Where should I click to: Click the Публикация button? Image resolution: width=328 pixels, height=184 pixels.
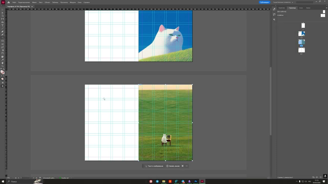pos(264,2)
